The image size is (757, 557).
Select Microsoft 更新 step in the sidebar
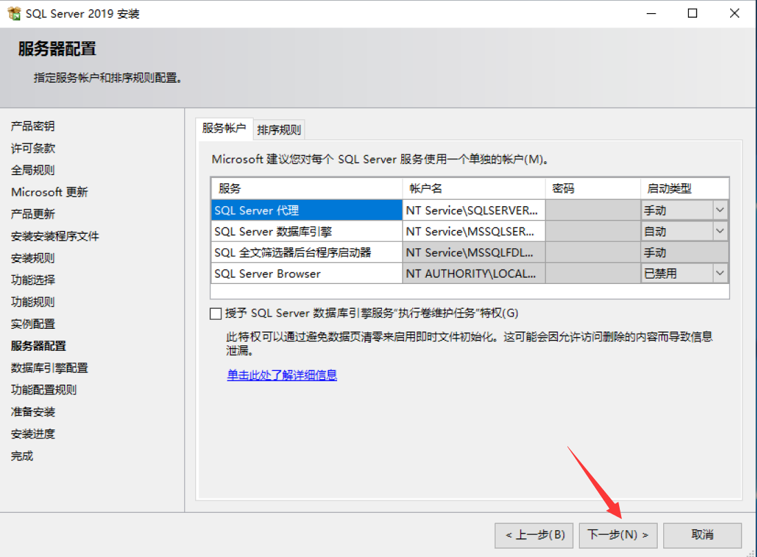pos(49,192)
